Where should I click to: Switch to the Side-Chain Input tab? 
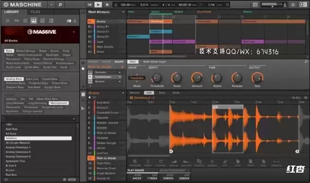pyautogui.click(x=154, y=62)
